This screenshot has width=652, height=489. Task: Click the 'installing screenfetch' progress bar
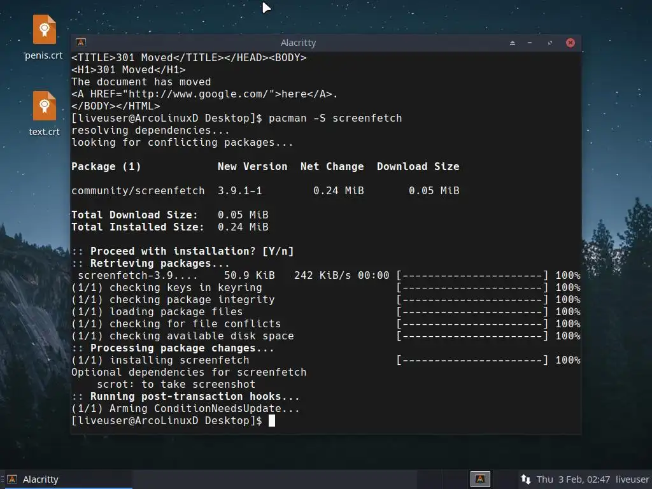click(x=472, y=360)
